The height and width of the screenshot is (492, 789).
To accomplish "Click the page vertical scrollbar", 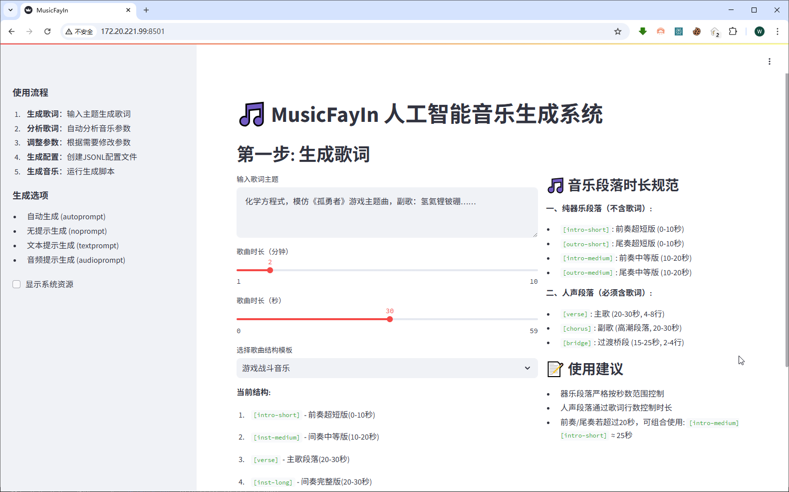I will 787,220.
